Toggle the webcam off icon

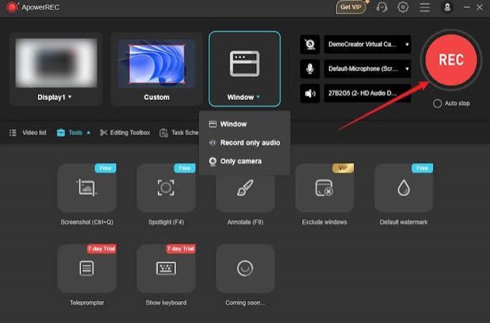tap(310, 44)
